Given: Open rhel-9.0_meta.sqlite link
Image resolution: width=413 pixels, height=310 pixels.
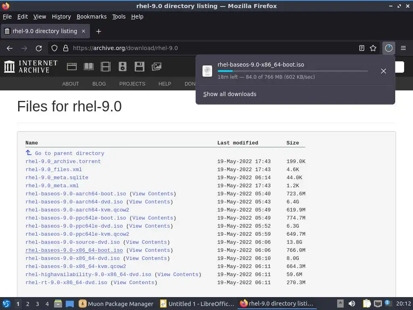Looking at the screenshot, I should tap(56, 178).
